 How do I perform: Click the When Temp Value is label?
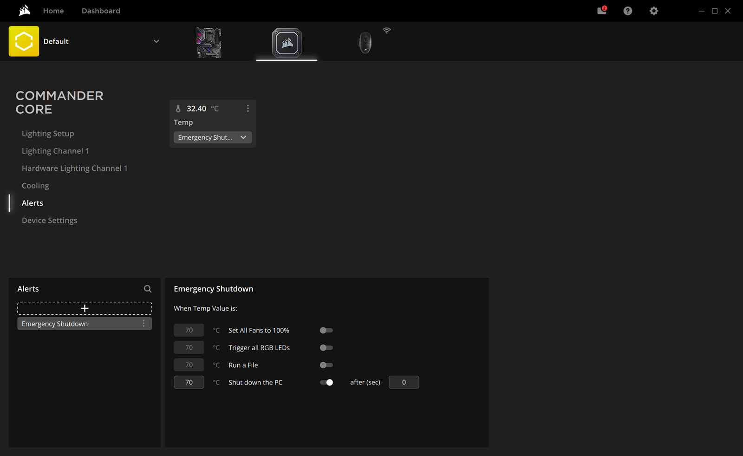205,308
